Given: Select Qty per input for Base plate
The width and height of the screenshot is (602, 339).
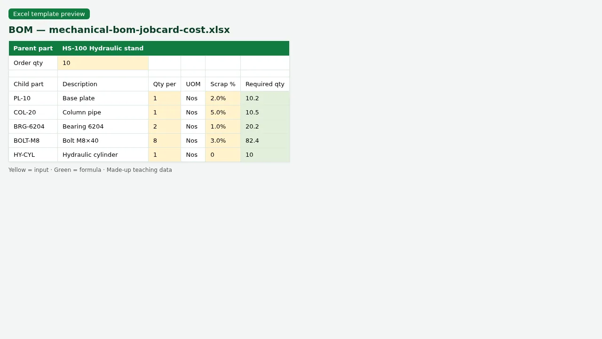Looking at the screenshot, I should click(165, 98).
